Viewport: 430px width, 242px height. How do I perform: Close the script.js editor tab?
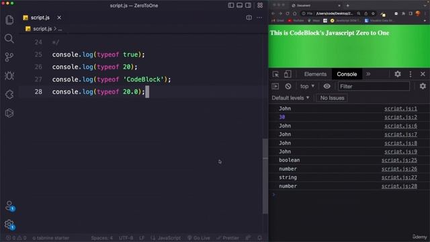(59, 17)
